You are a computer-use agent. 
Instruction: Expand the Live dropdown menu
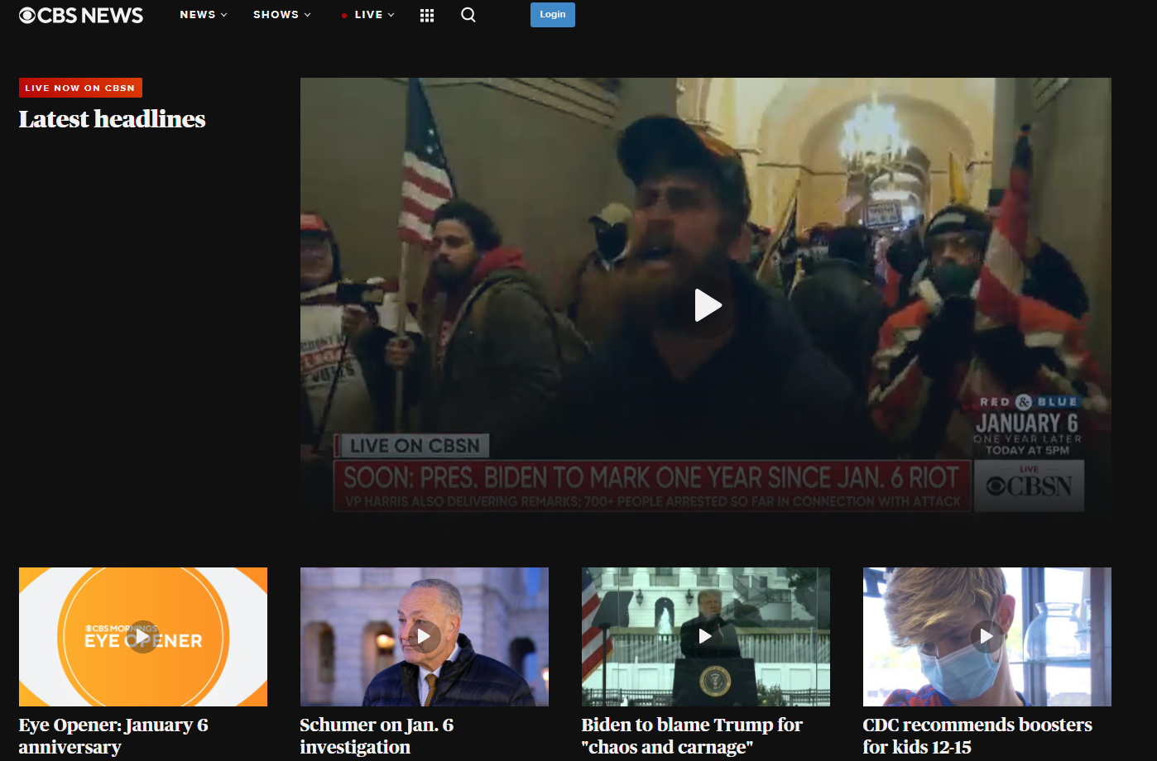(x=368, y=15)
